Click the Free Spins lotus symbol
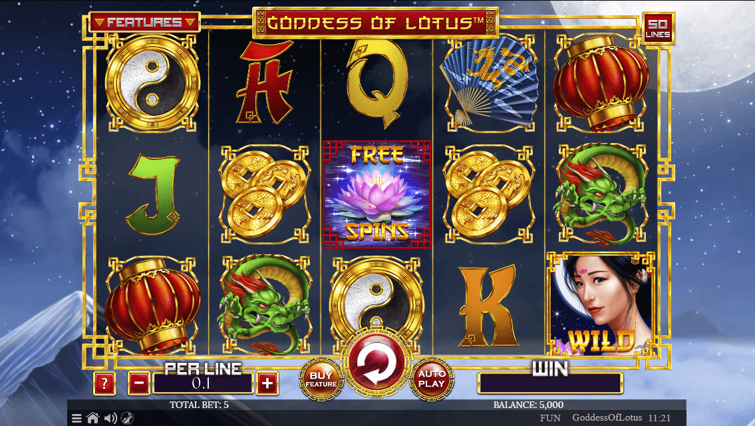This screenshot has height=426, width=755. point(377,194)
